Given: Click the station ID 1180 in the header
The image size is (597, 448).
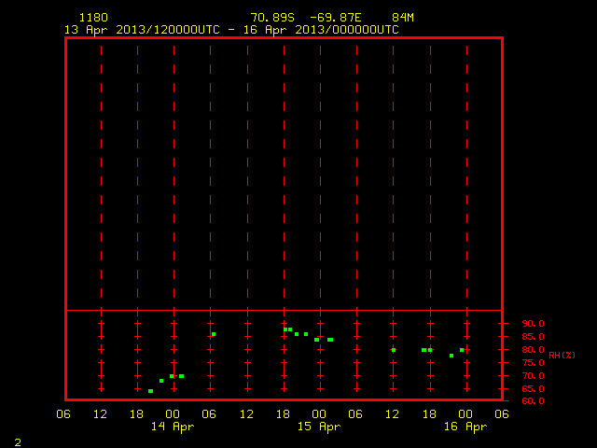Looking at the screenshot, I should click(93, 18).
